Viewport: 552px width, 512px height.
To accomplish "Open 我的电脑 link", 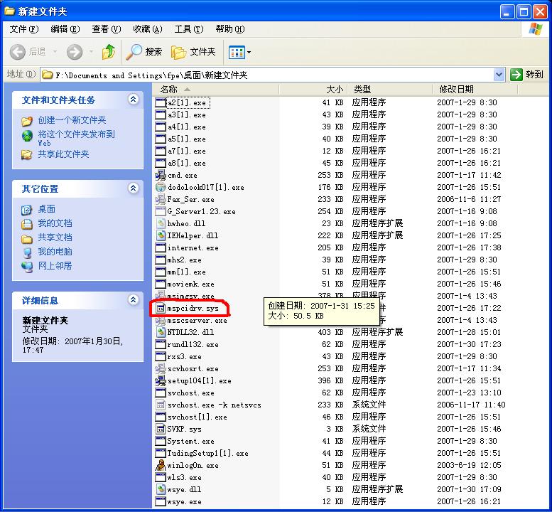I will [x=55, y=252].
